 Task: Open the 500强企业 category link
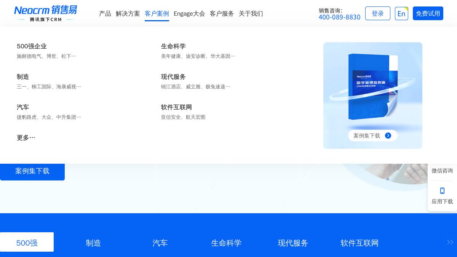(x=32, y=46)
